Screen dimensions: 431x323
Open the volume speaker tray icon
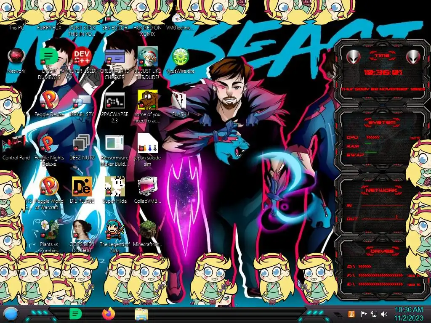click(384, 314)
